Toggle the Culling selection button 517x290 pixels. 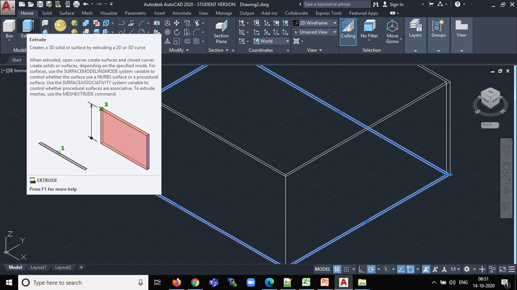click(348, 32)
